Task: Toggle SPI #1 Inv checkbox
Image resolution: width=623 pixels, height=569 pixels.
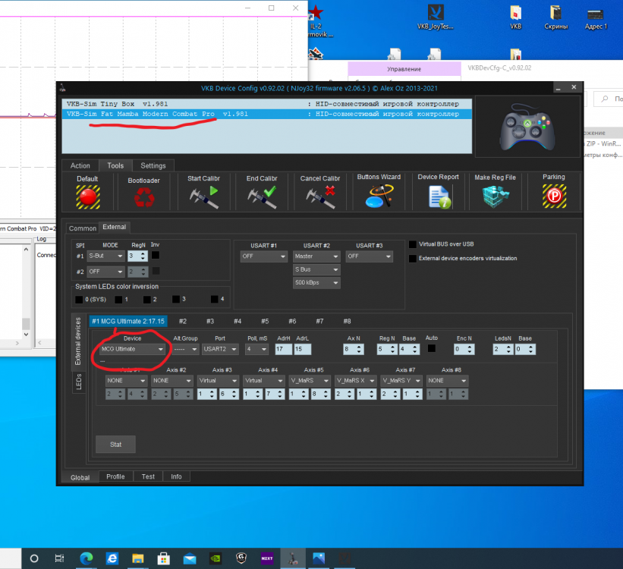Action: point(156,255)
